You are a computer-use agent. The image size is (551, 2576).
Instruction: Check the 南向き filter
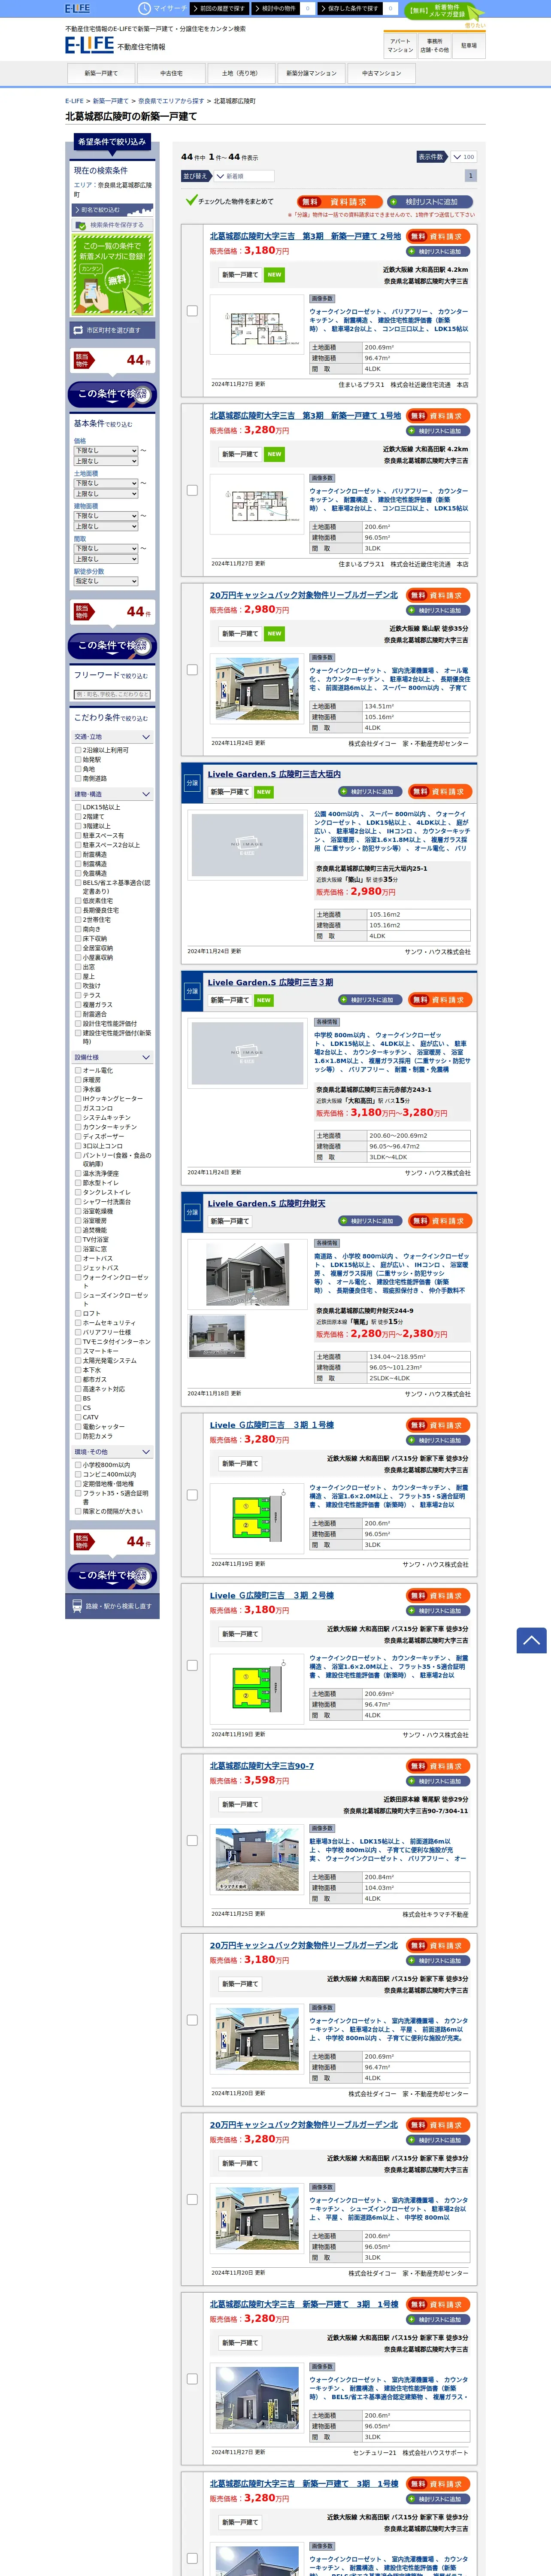(78, 929)
